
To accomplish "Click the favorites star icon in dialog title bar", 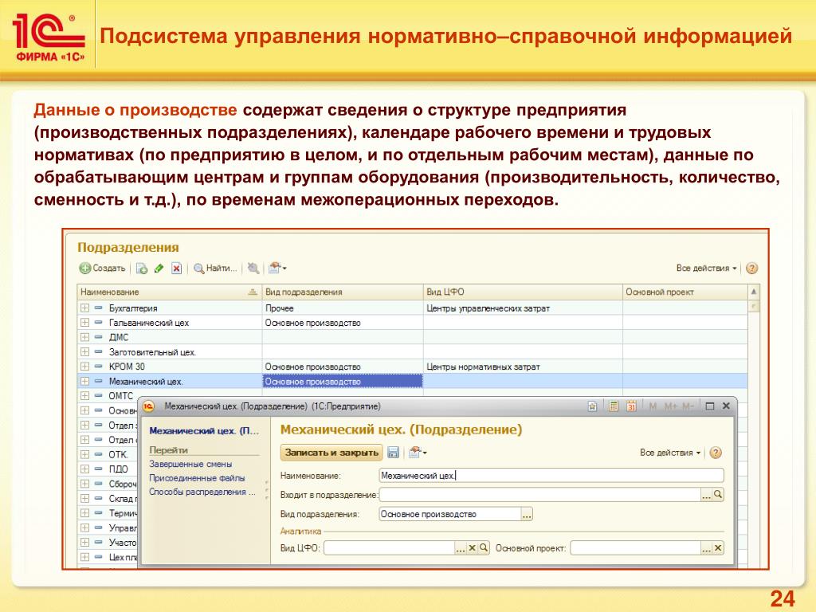I will click(592, 406).
